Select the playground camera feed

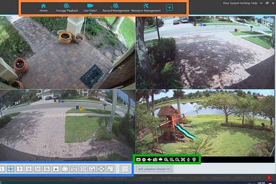coord(205,122)
